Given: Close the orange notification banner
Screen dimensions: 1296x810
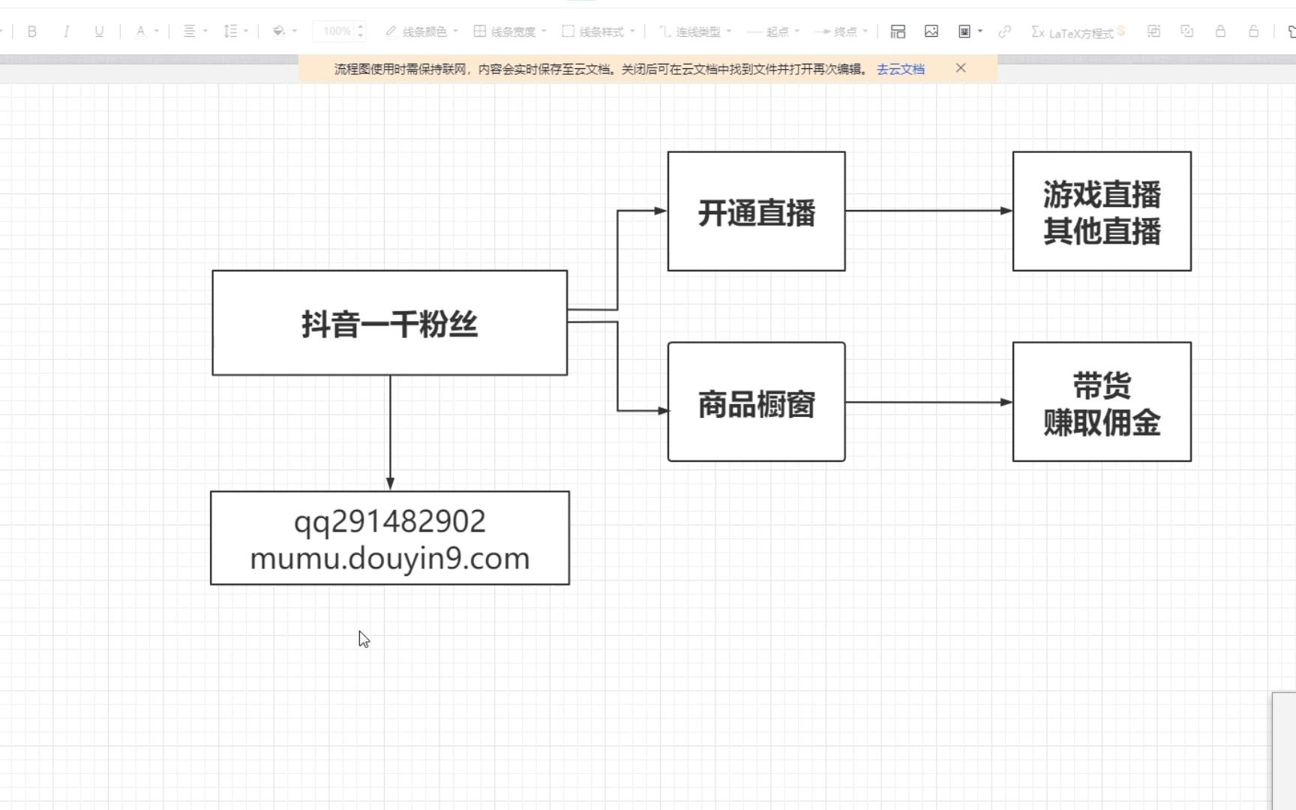Looking at the screenshot, I should [x=961, y=68].
